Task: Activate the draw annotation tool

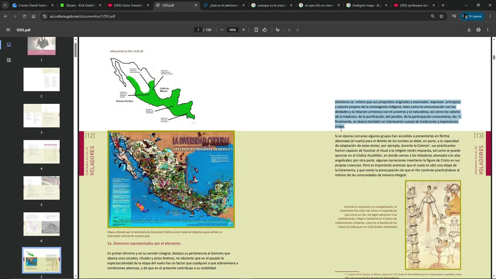Action: pos(277,30)
